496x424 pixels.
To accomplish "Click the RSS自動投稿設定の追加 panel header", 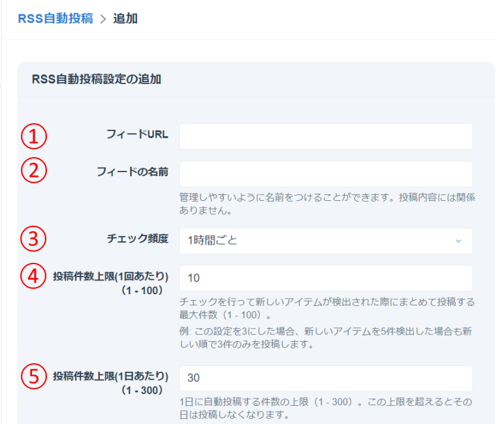I will pyautogui.click(x=96, y=80).
